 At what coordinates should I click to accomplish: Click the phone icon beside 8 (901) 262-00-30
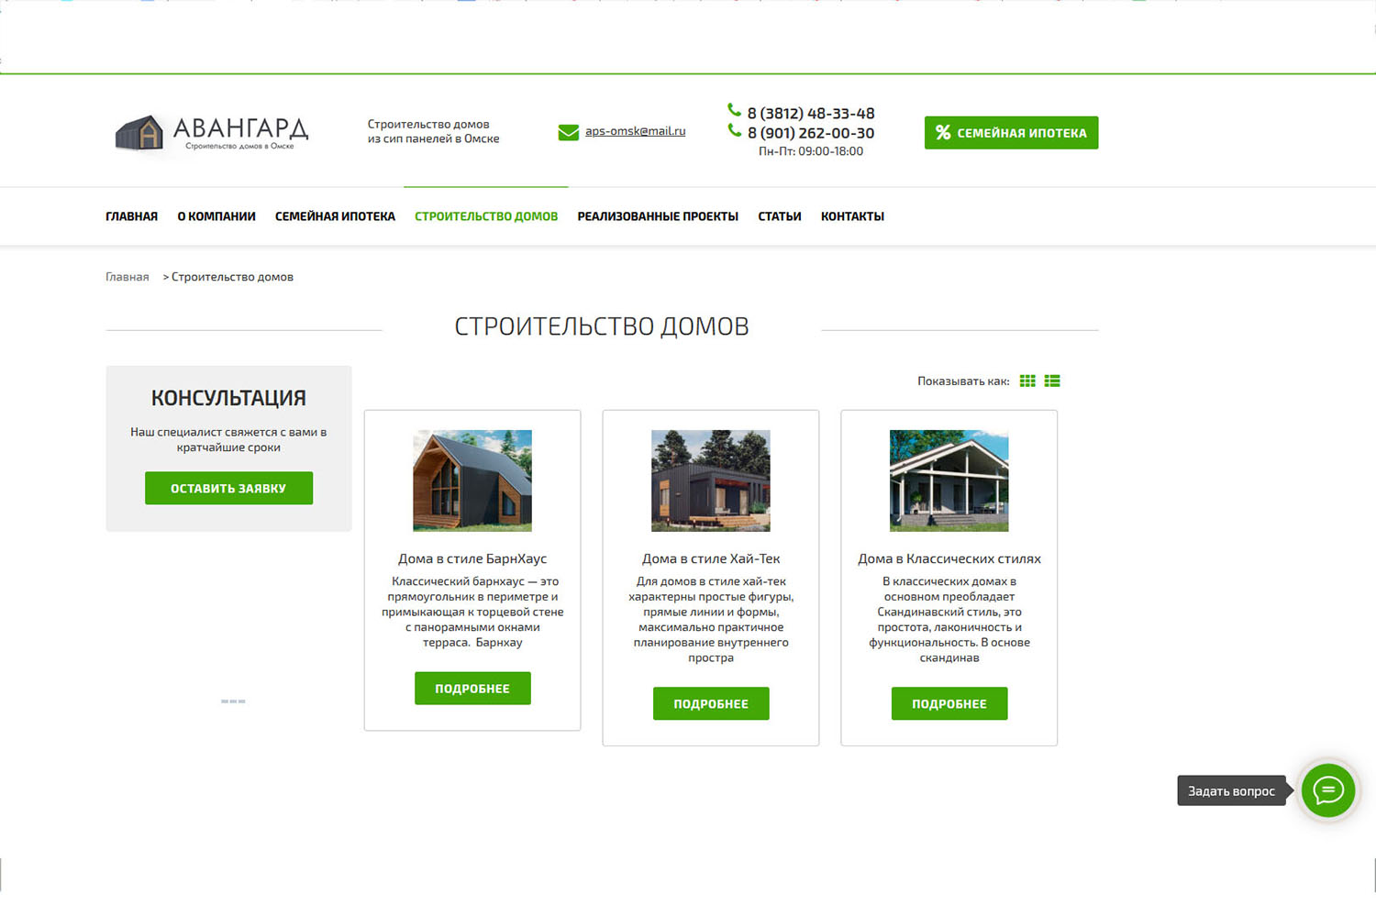pos(734,131)
